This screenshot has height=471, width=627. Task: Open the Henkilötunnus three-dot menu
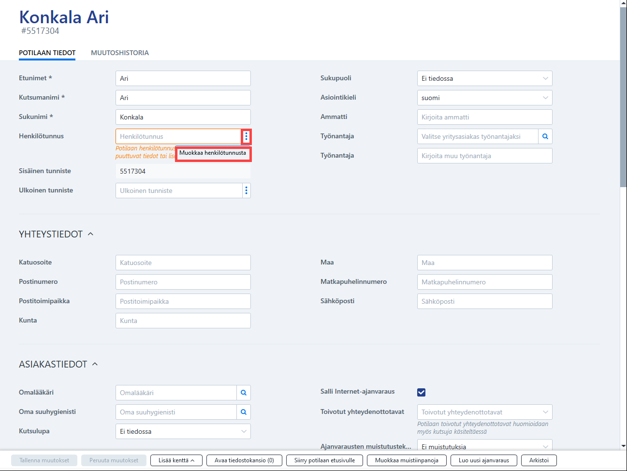[246, 136]
